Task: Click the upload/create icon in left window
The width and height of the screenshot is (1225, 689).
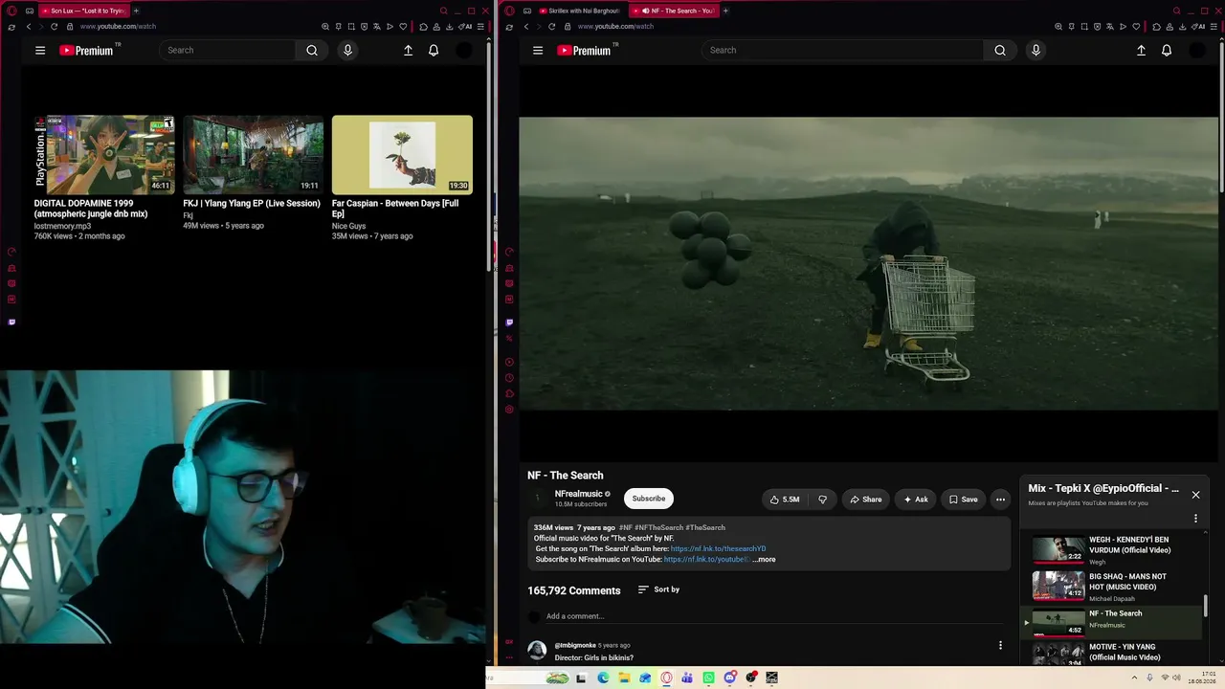Action: (x=408, y=50)
